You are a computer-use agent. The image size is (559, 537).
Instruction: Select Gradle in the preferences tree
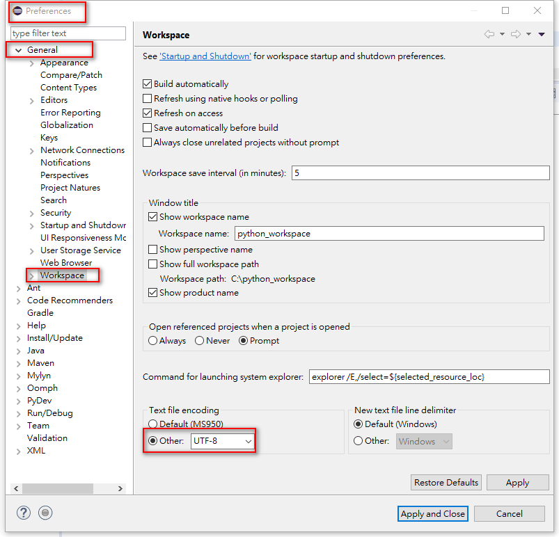click(40, 313)
